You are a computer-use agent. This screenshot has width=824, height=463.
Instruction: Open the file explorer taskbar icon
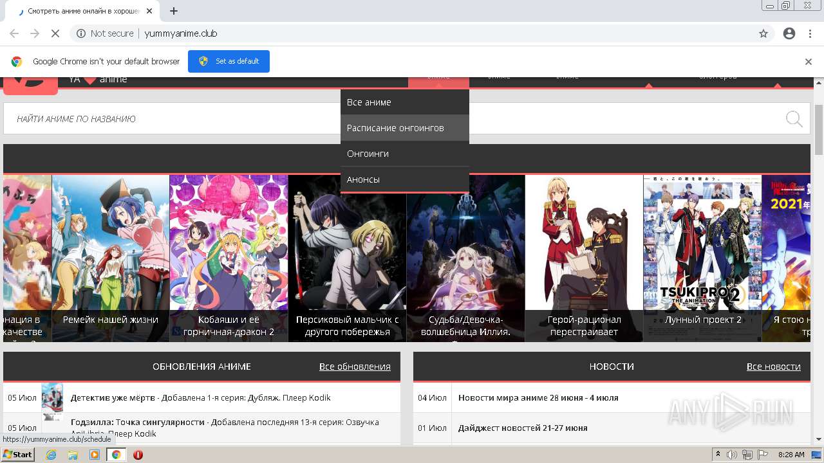[73, 455]
